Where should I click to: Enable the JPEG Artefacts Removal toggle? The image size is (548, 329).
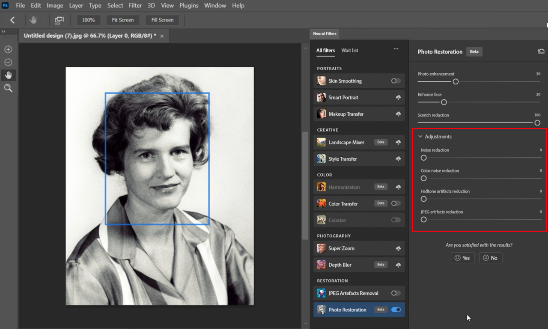(x=395, y=293)
